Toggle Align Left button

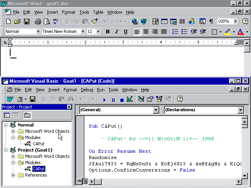coord(137,32)
